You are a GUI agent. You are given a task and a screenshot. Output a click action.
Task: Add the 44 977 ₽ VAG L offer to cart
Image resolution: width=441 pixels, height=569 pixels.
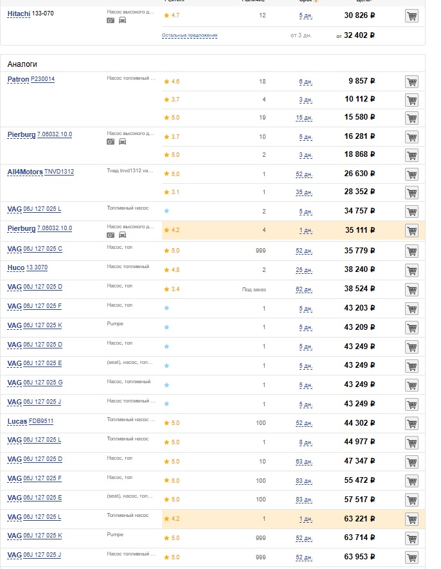tap(411, 443)
